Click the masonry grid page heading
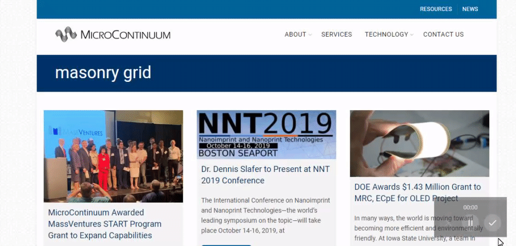Screen dimensions: 516x246 103,73
